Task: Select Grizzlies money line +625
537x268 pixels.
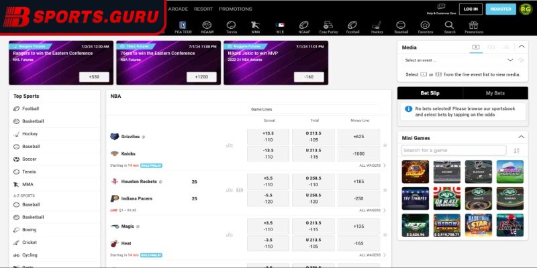Action: point(358,137)
